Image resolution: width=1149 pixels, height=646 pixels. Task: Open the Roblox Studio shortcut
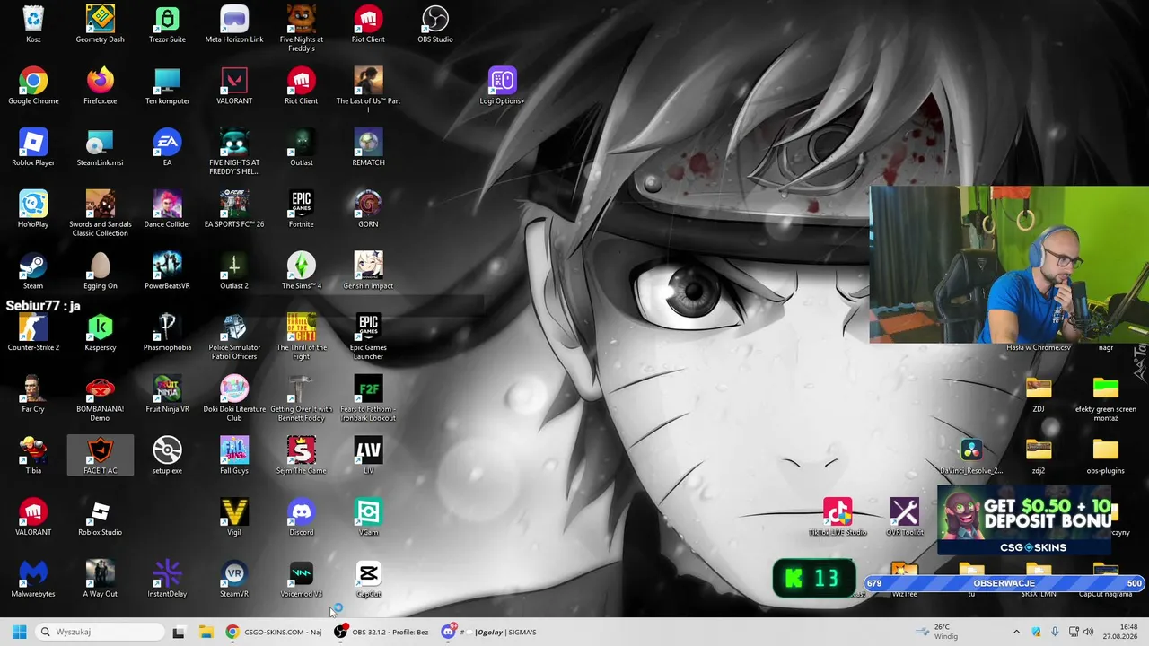[x=101, y=518]
